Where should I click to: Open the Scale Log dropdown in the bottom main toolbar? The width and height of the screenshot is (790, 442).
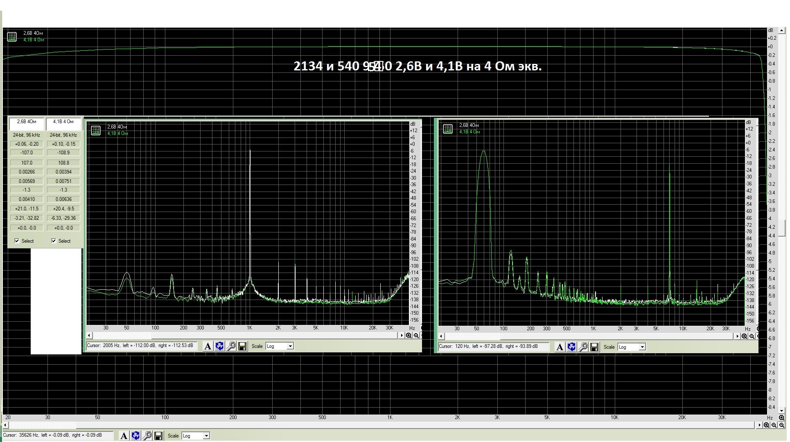click(x=206, y=436)
